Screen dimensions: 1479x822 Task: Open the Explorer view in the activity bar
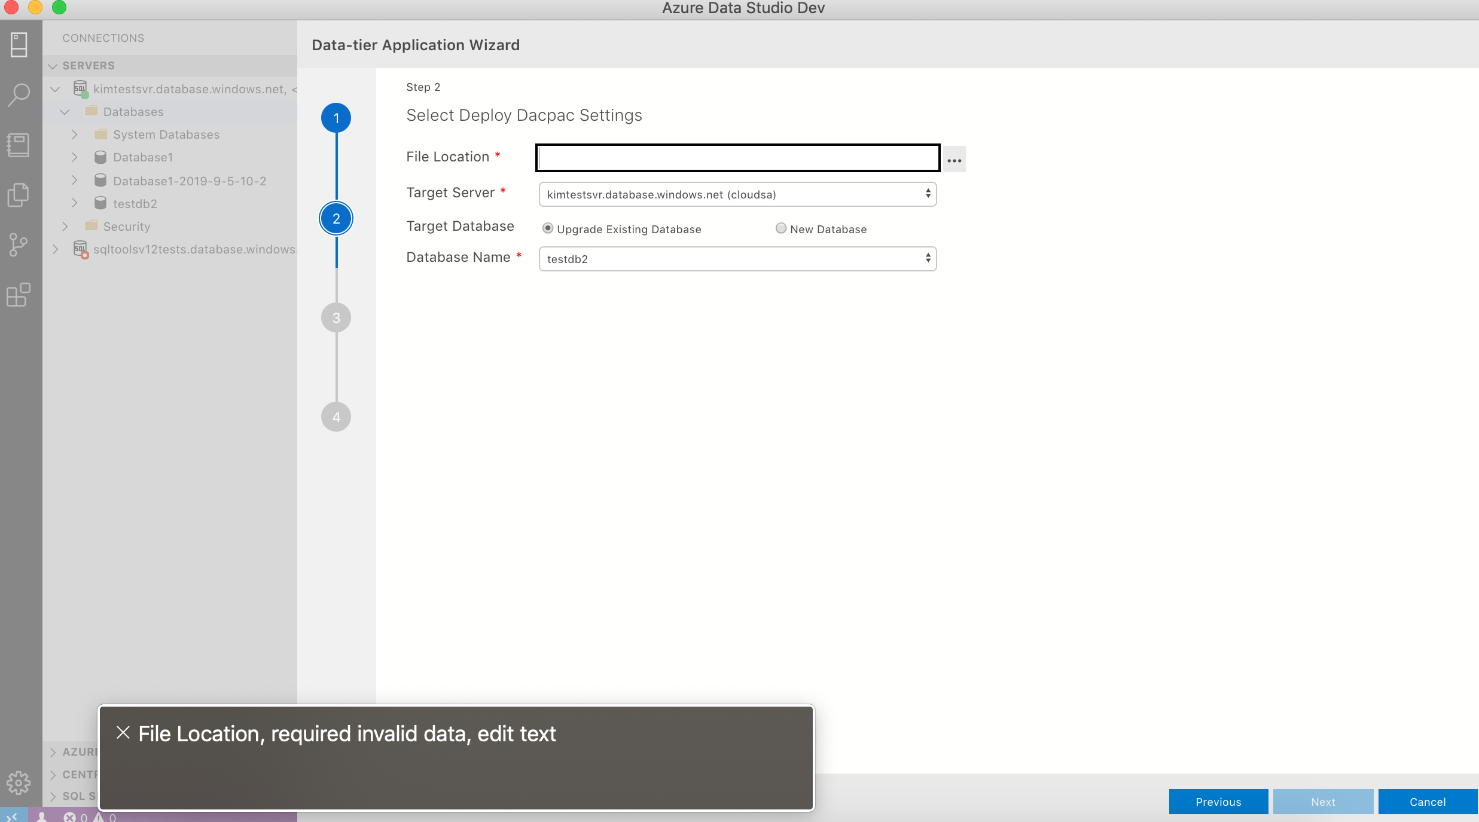[x=19, y=194]
